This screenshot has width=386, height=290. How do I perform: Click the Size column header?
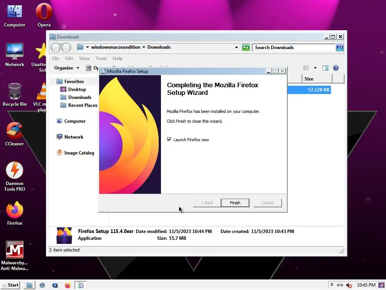(317, 79)
